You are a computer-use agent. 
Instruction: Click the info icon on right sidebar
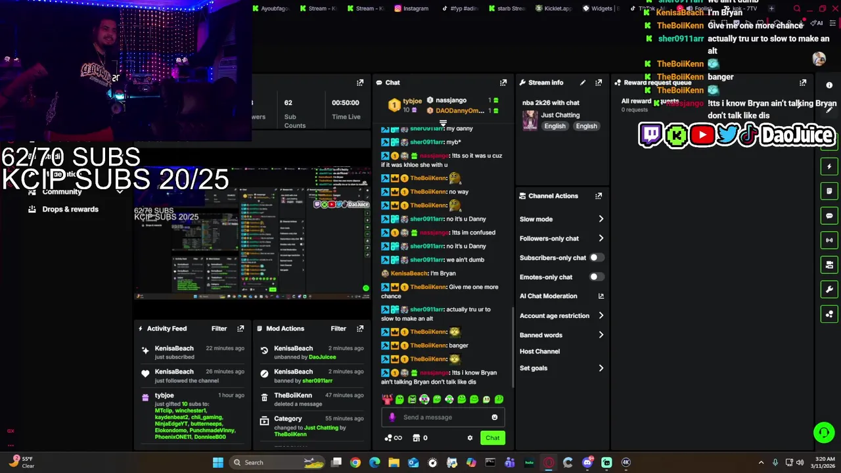(829, 86)
